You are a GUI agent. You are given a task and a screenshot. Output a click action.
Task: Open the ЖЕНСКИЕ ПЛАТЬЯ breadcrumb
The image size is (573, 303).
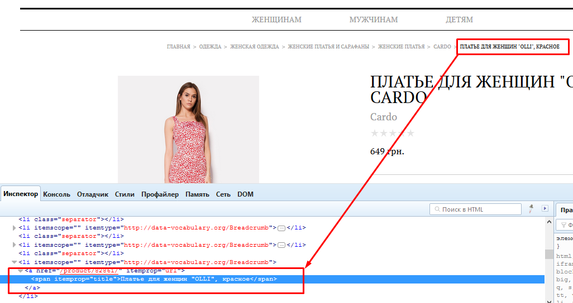(401, 47)
